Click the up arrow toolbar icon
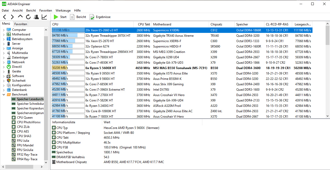This screenshot has width=330, height=170. click(x=20, y=17)
